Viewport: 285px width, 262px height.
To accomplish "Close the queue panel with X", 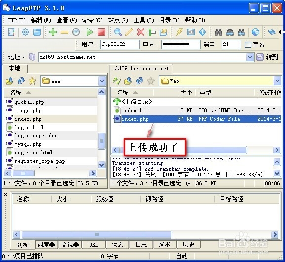I will 6,195.
